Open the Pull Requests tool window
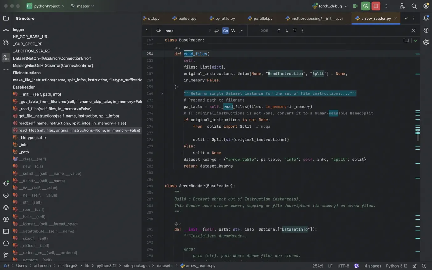432x270 pixels. pos(6,42)
